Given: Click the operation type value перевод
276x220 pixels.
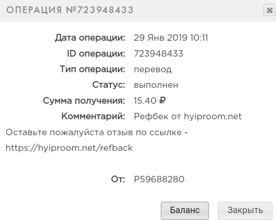Looking at the screenshot, I should pos(153,69).
